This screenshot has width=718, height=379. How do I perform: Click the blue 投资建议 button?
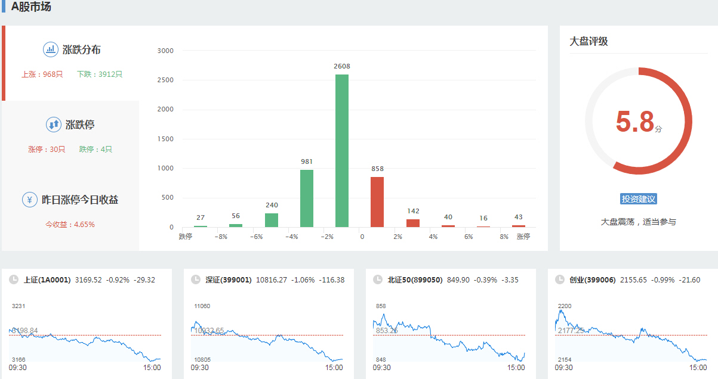point(639,199)
